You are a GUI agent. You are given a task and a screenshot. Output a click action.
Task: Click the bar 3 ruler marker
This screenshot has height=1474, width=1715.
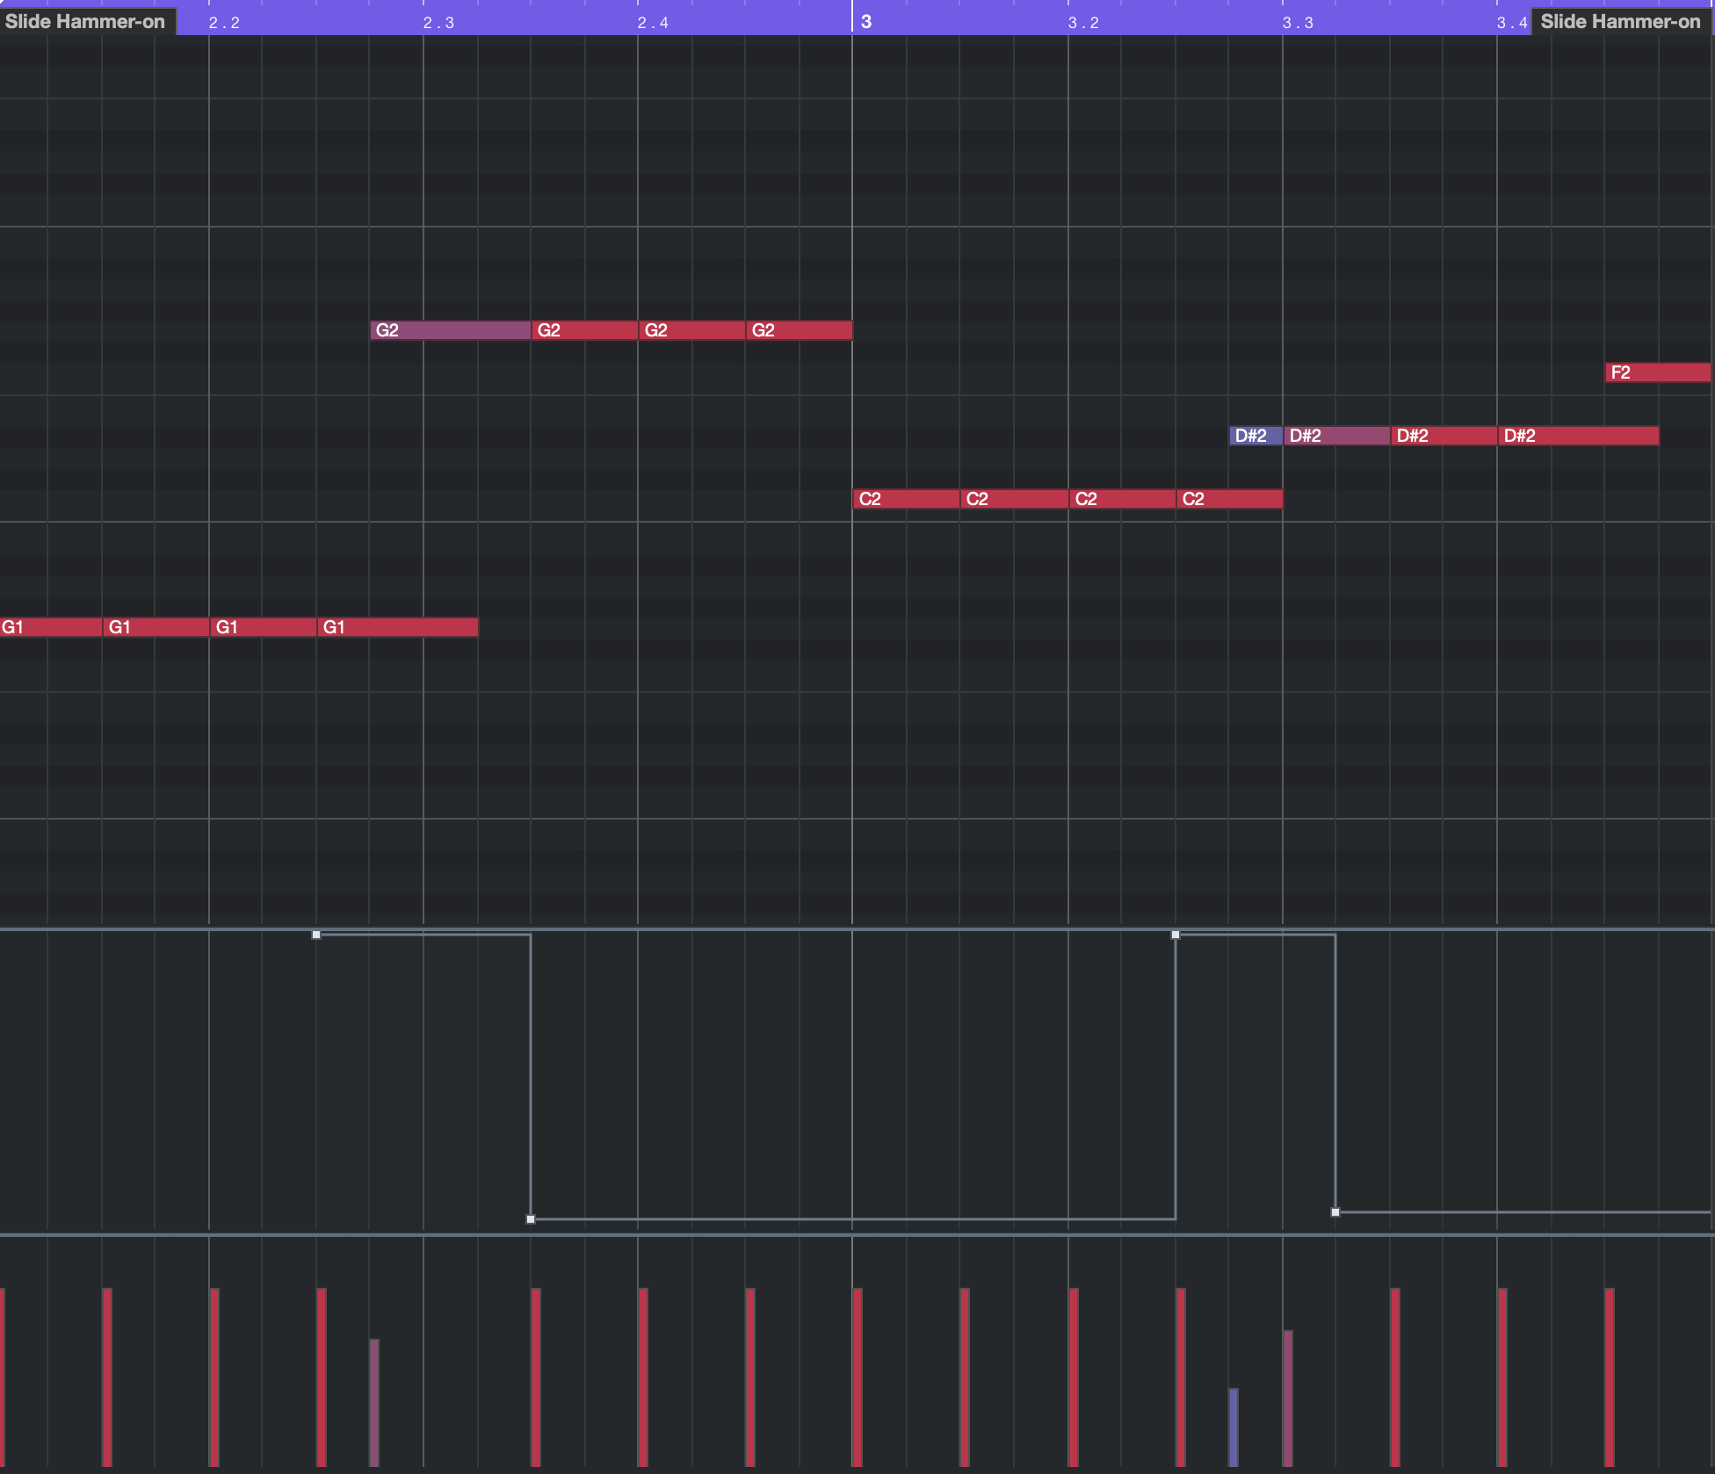click(x=866, y=21)
